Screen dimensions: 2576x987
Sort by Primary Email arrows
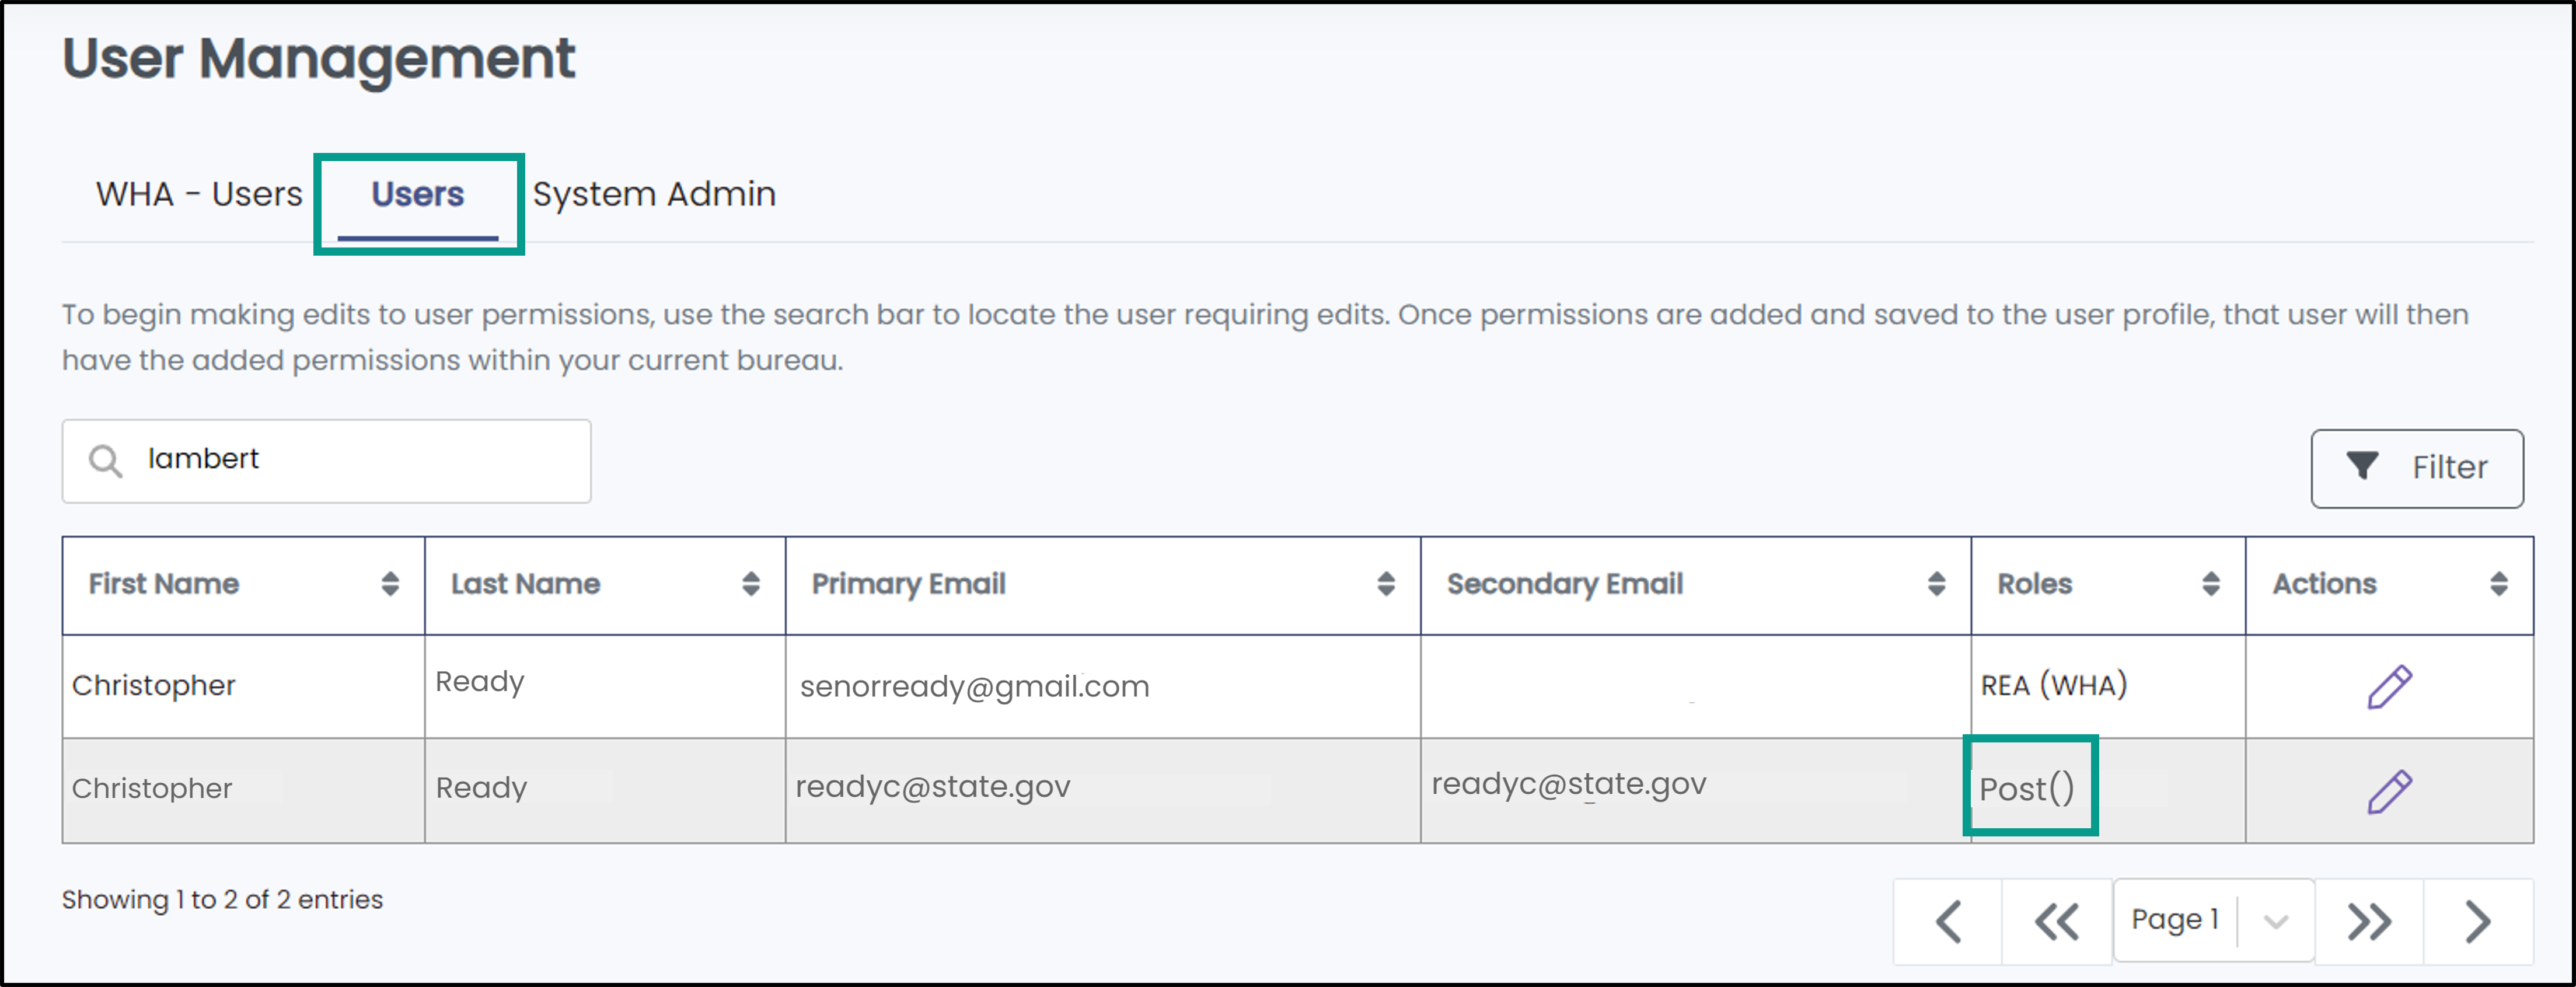[x=1386, y=584]
